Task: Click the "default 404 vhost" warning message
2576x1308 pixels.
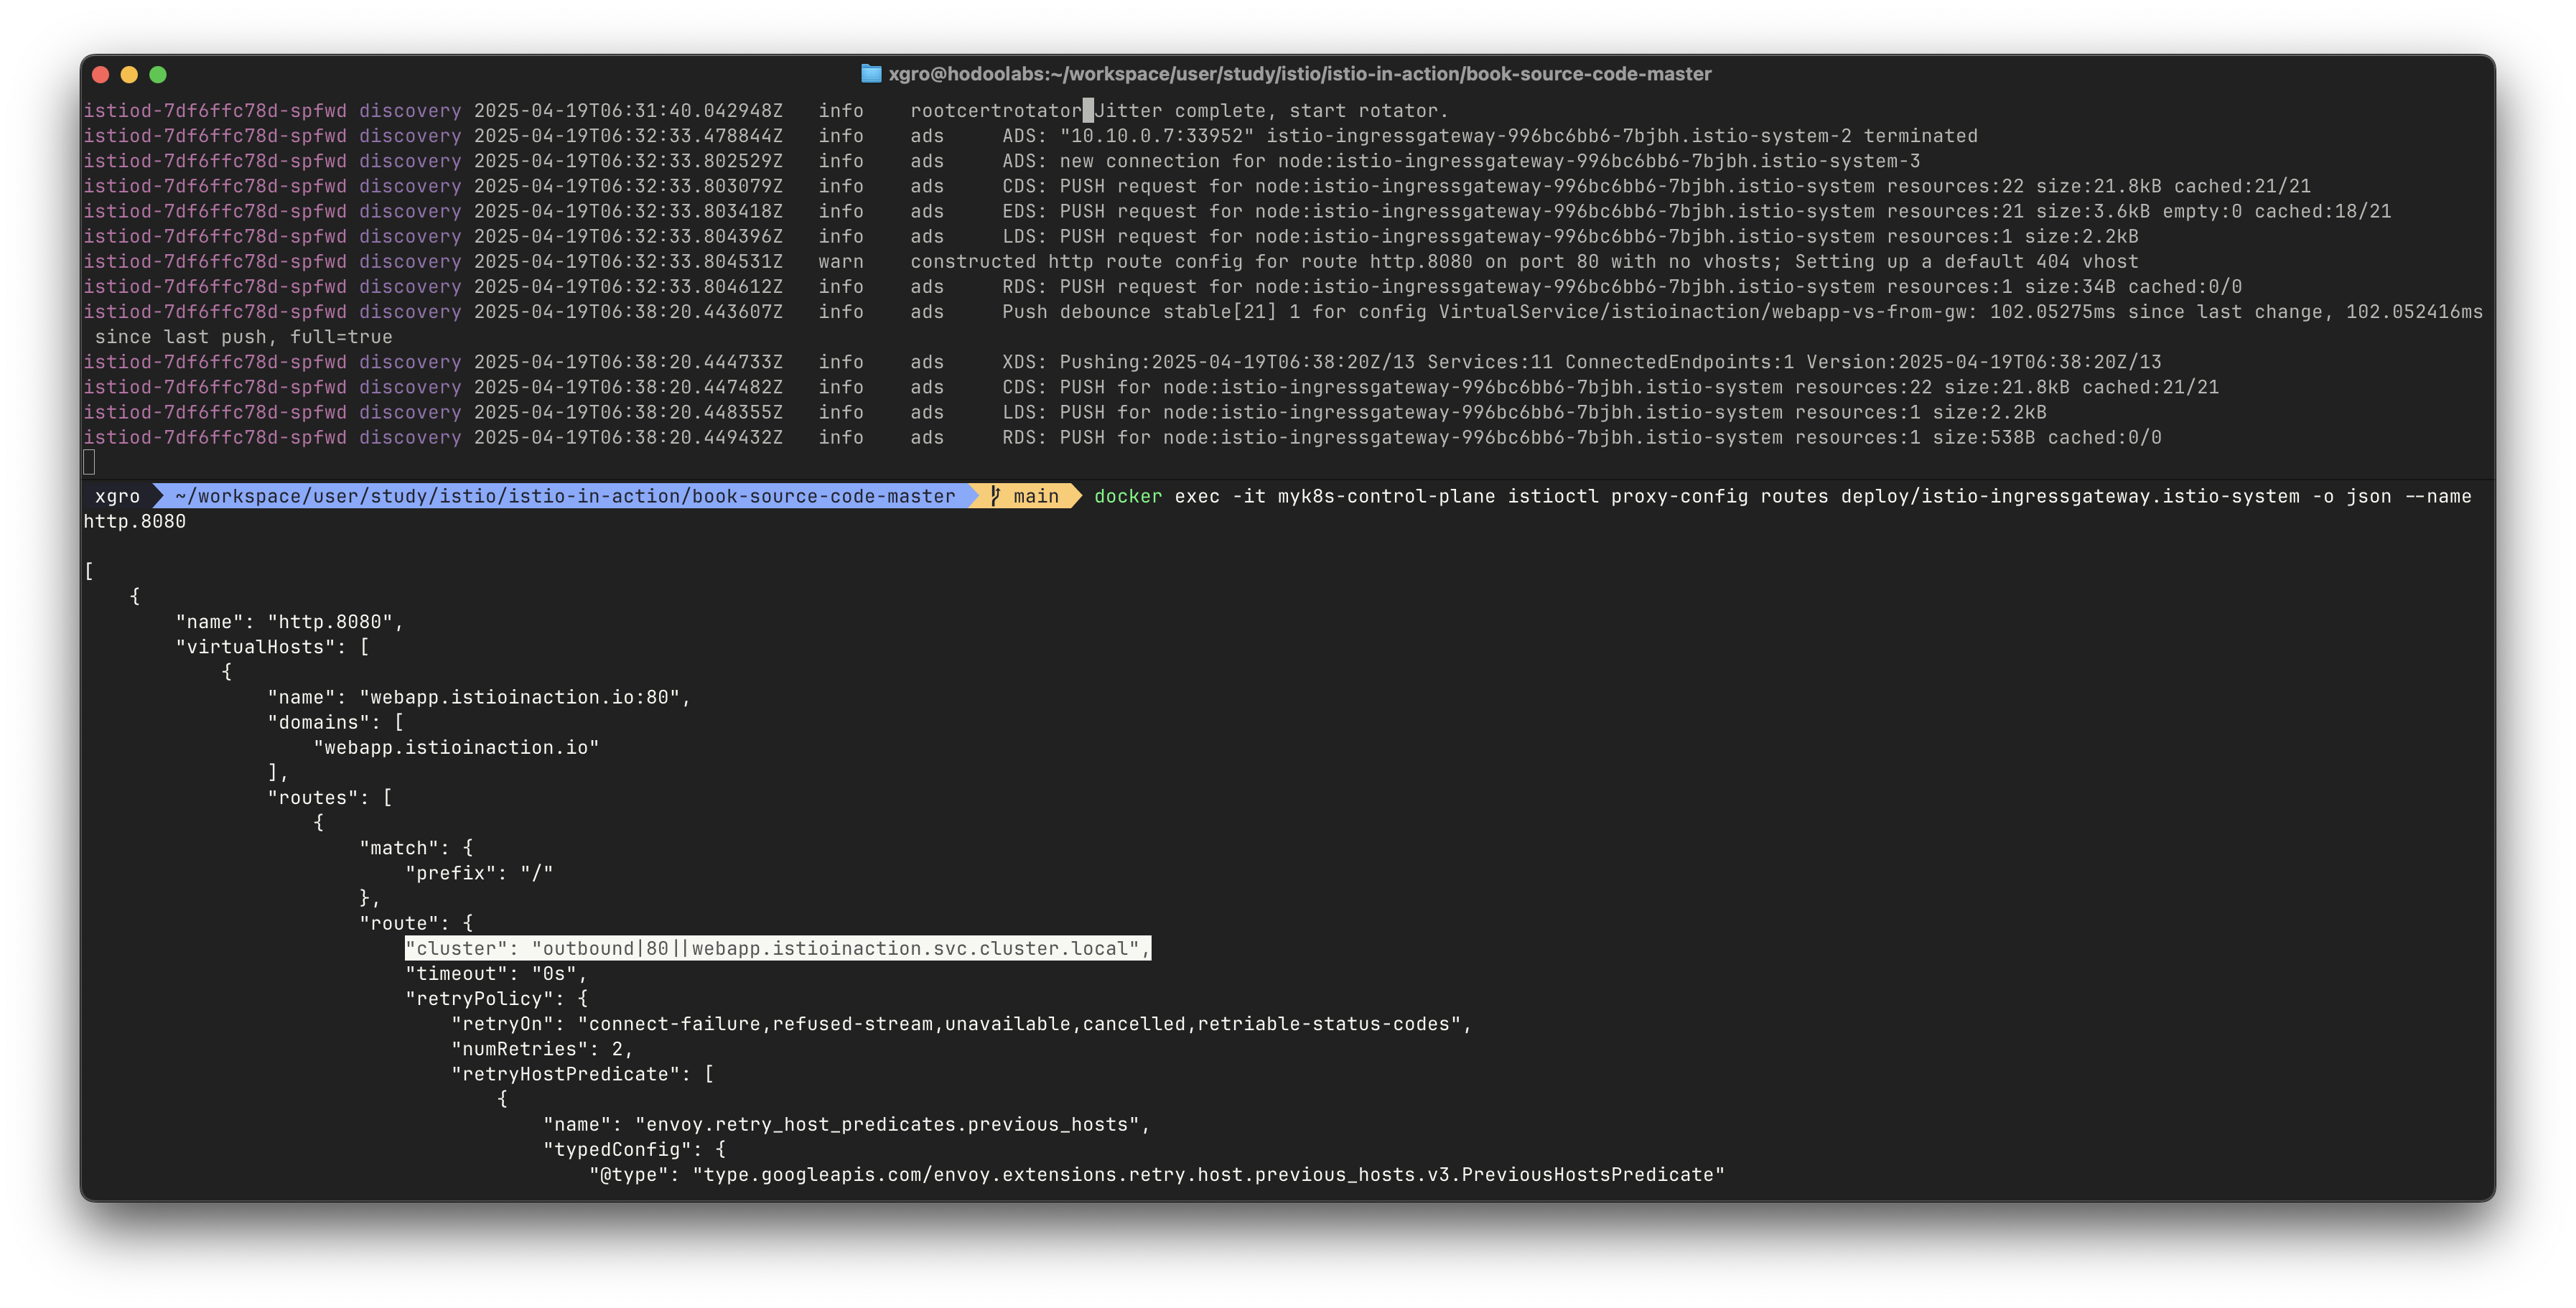Action: pyautogui.click(x=1524, y=261)
